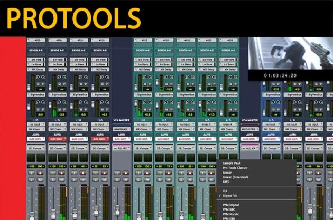Screen dimensions: 333x220
Task: Mute the leftmost teal channel strip
Action: [147, 180]
